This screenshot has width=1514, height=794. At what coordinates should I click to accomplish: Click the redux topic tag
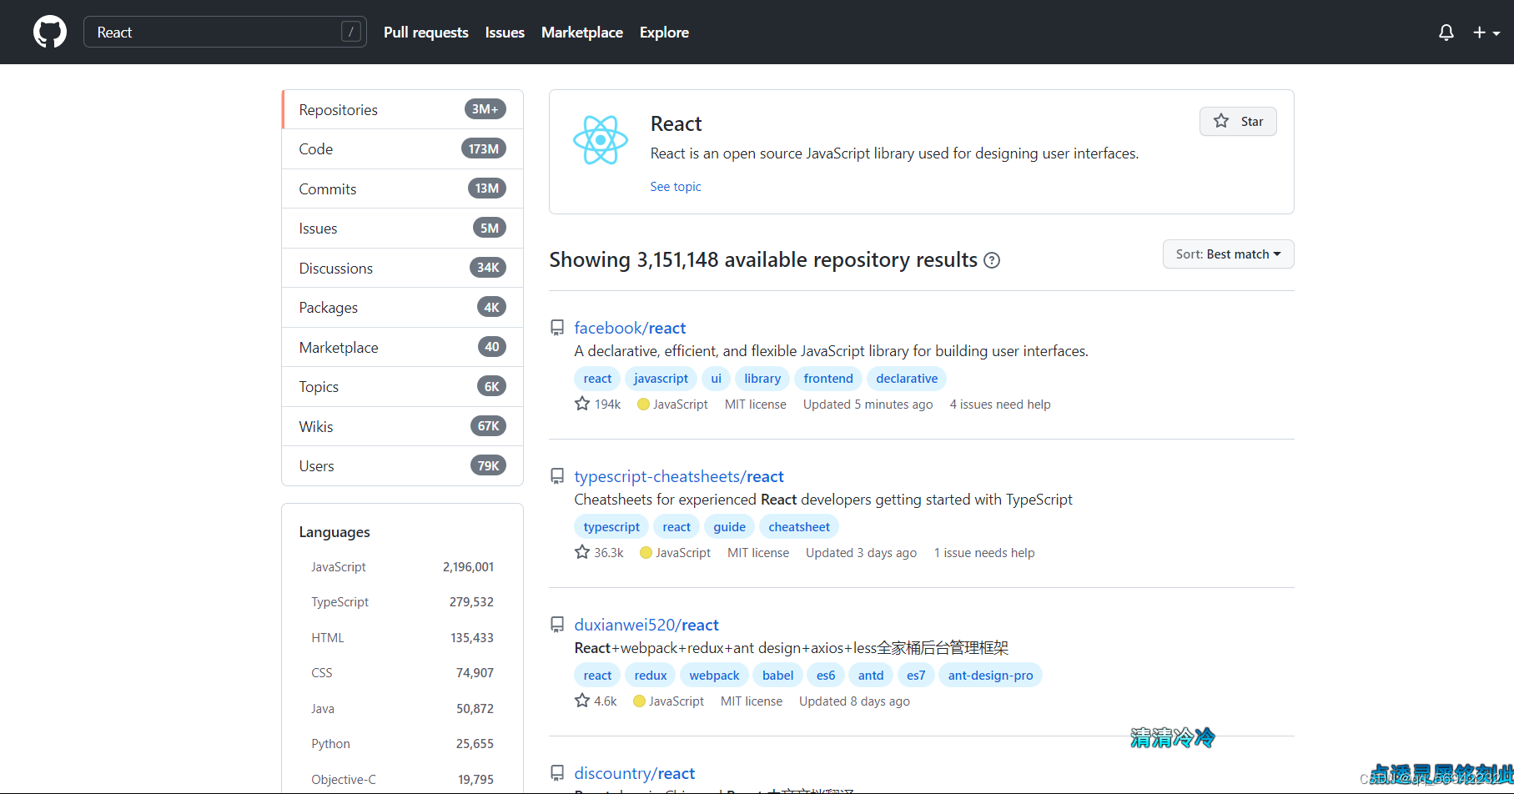651,676
